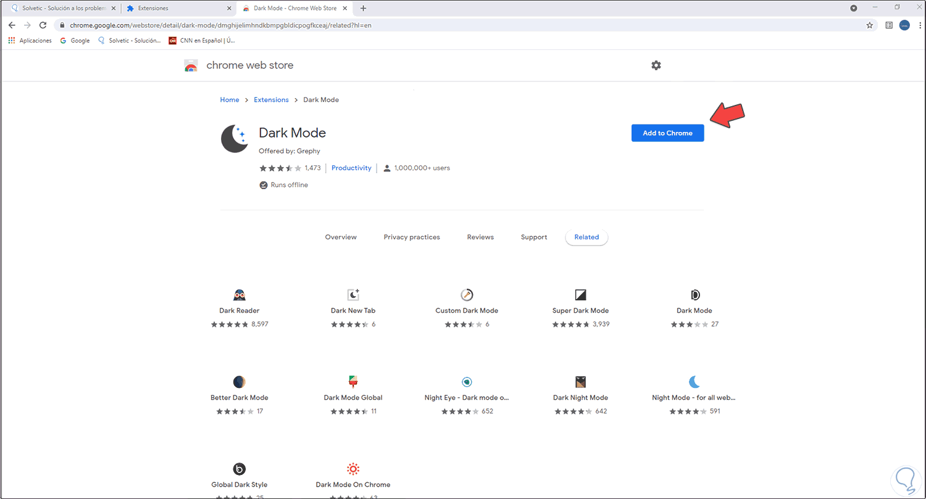Switch to the Support tab

coord(534,237)
